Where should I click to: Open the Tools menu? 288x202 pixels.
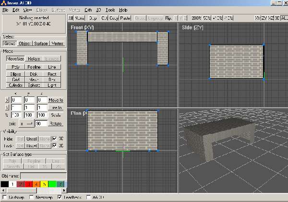[x=110, y=10]
